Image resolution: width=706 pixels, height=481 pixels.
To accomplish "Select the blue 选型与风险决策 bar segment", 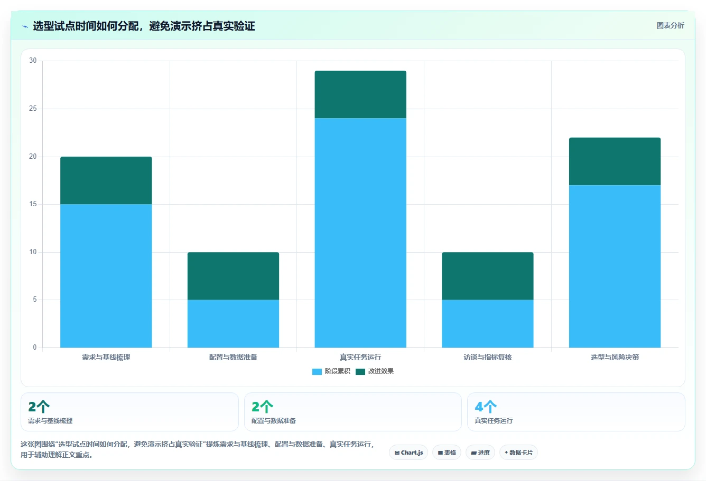I will pos(615,266).
